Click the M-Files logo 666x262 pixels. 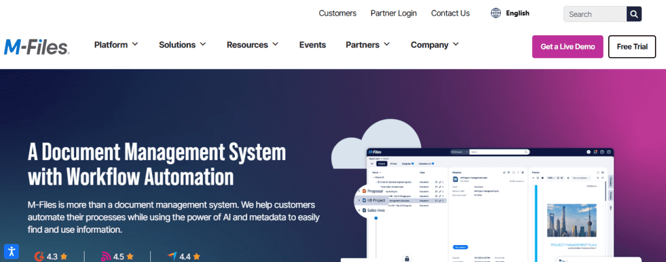coord(36,46)
